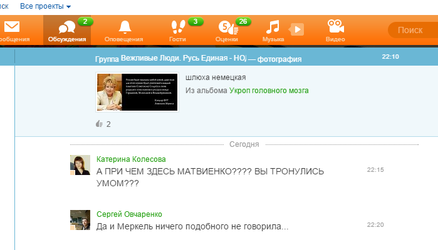The height and width of the screenshot is (250, 438).
Task: Click the Music note icon
Action: coord(272,26)
